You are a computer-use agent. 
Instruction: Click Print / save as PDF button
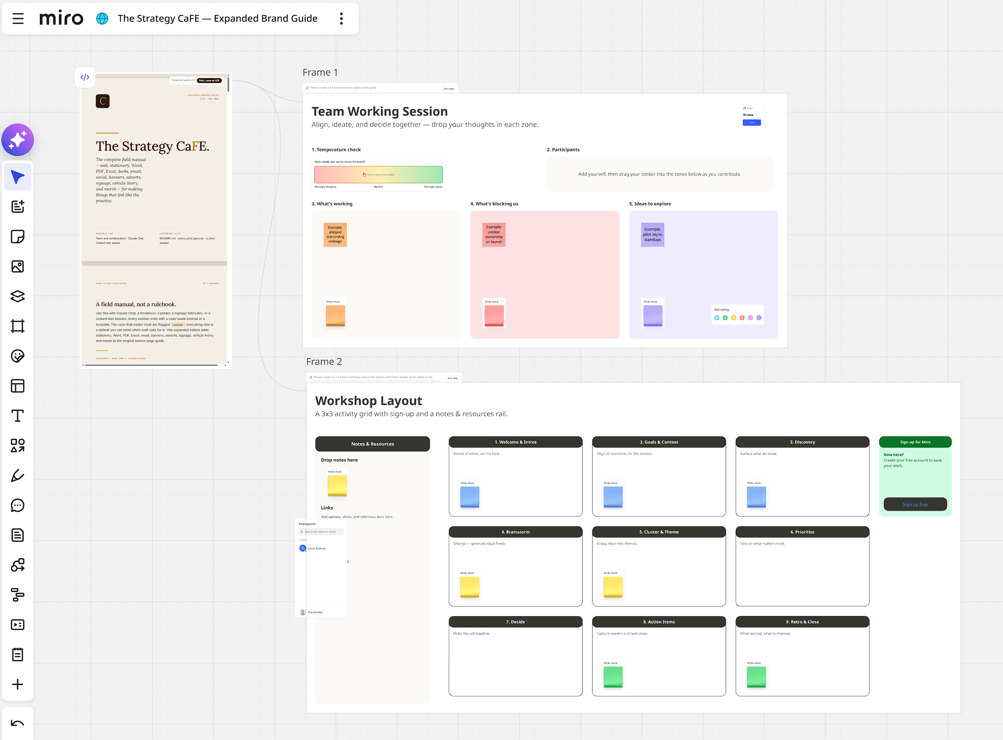[x=209, y=81]
